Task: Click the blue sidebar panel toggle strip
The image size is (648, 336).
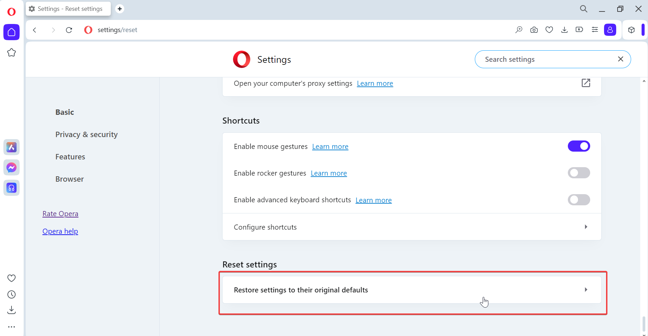Action: [643, 30]
